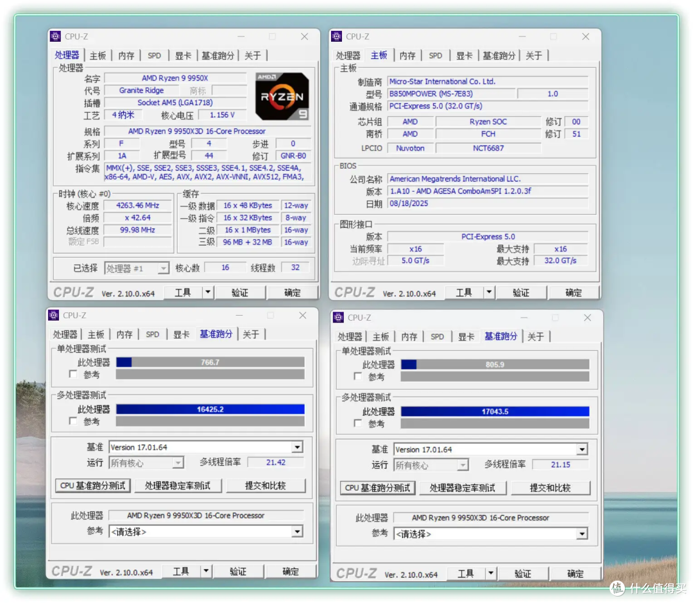Minimize the mainboard CPU-Z window

522,37
